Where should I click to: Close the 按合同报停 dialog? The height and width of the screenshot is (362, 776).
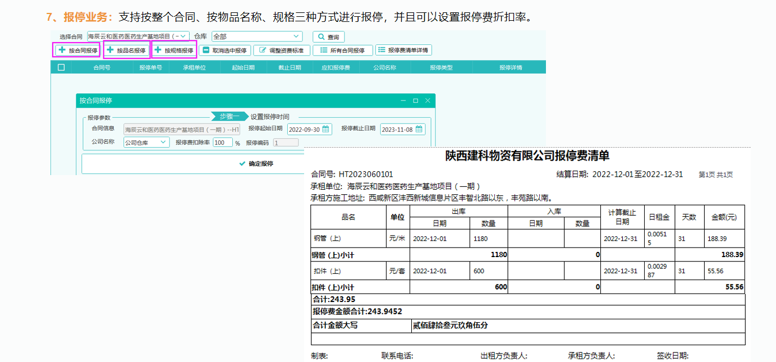click(428, 100)
